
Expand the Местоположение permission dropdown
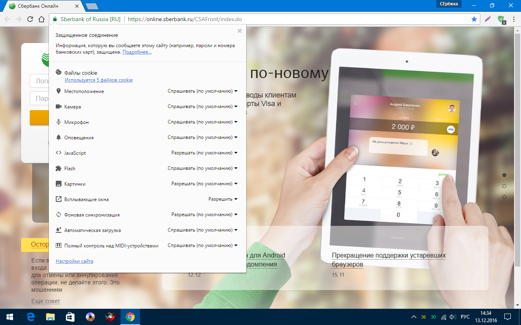click(x=202, y=91)
